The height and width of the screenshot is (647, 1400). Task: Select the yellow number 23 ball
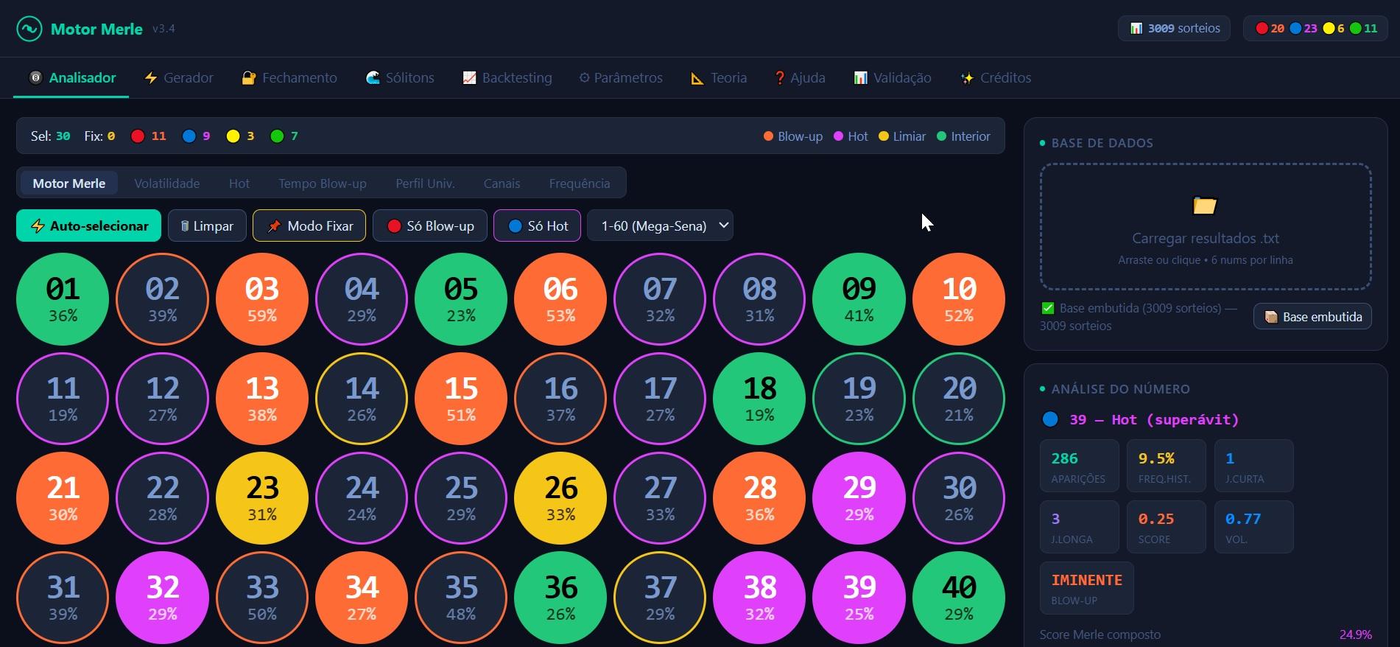262,498
